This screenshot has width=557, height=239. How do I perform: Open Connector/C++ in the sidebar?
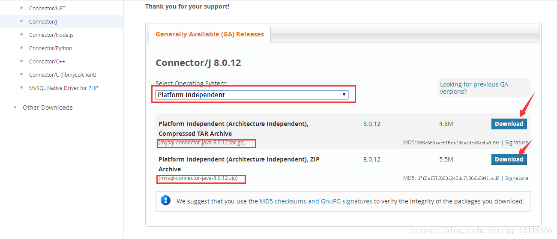(47, 61)
